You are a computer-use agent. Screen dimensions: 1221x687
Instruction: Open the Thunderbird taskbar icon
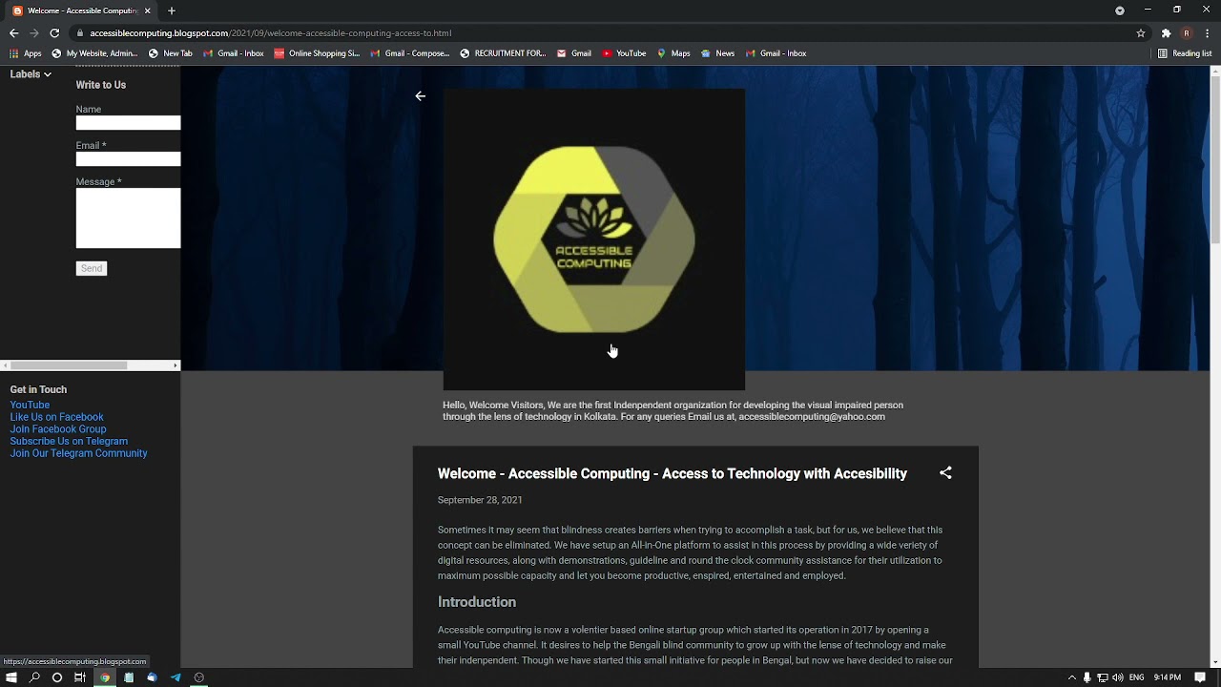(152, 677)
